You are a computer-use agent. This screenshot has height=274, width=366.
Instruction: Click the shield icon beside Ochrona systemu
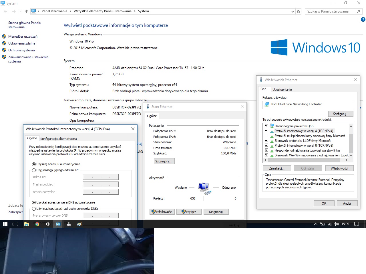click(4, 50)
